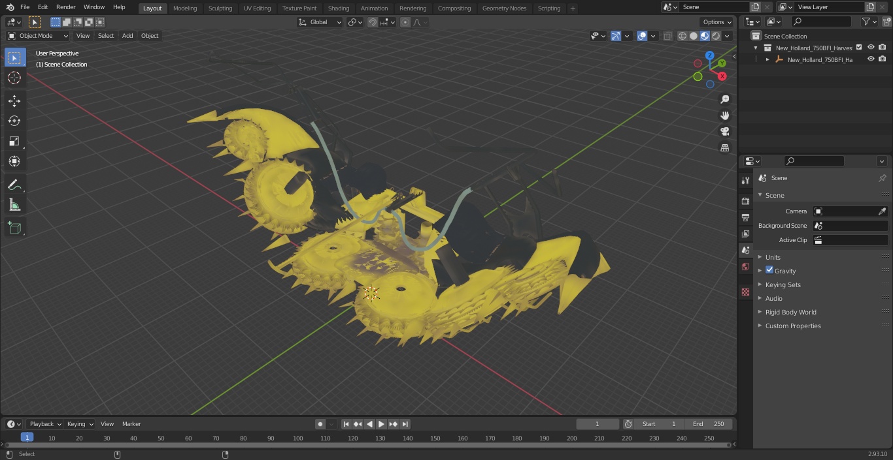
Task: Click the Blender logo menu icon
Action: [x=10, y=7]
